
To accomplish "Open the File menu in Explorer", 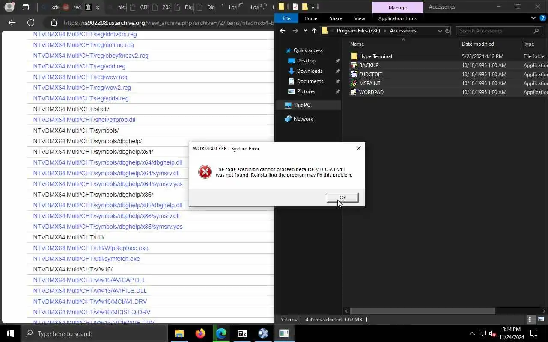I will pos(286,18).
